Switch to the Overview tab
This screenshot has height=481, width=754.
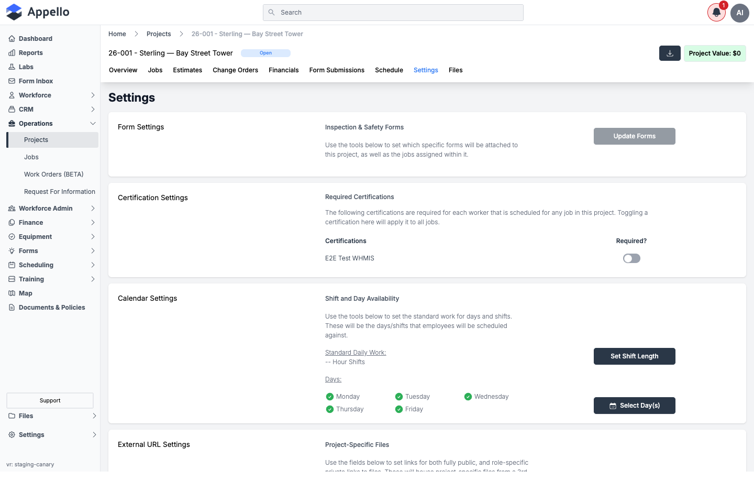(x=123, y=70)
